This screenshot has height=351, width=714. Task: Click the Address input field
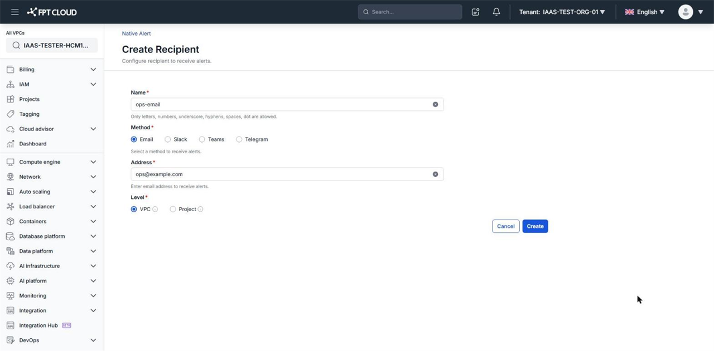pos(287,174)
